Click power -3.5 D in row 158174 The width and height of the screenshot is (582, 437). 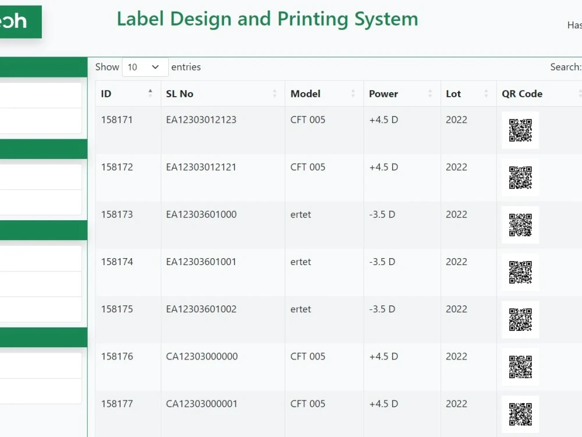point(382,262)
